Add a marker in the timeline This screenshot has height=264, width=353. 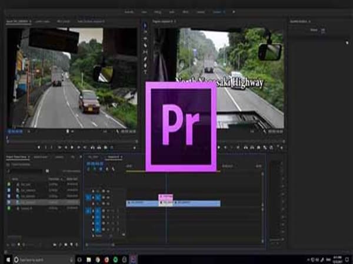[107, 170]
